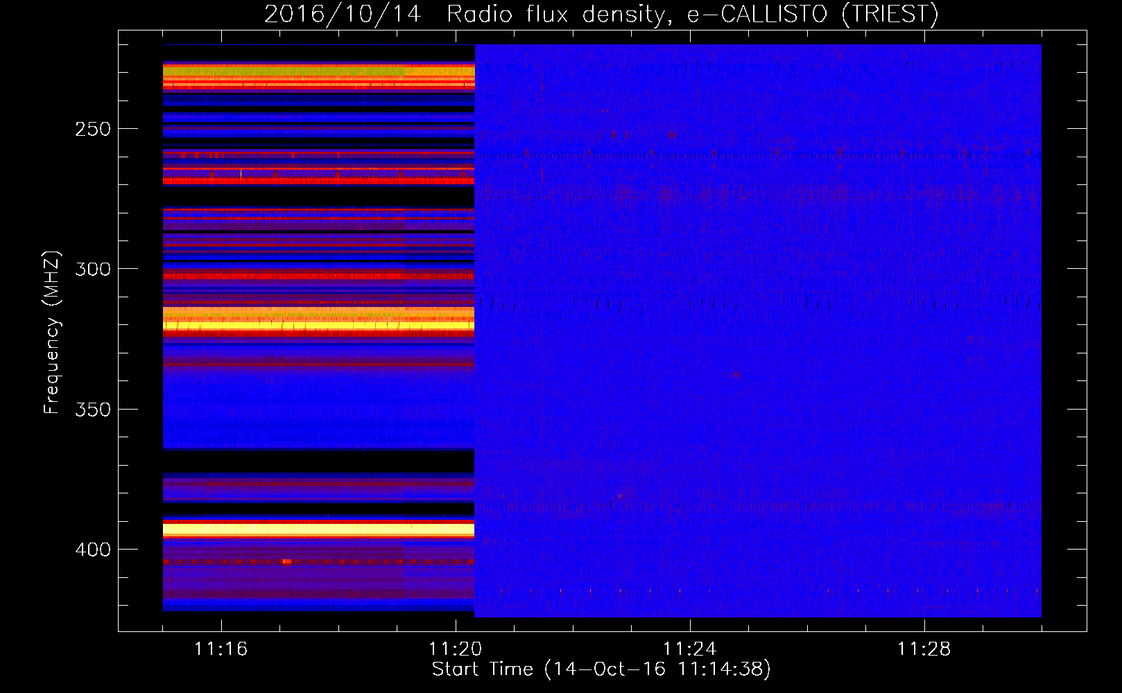Select the 300 frequency tick label
Image resolution: width=1122 pixels, height=693 pixels.
point(93,269)
